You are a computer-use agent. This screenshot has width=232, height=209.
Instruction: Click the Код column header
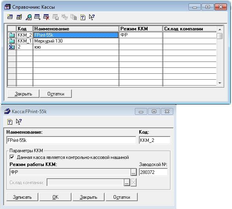coord(24,29)
